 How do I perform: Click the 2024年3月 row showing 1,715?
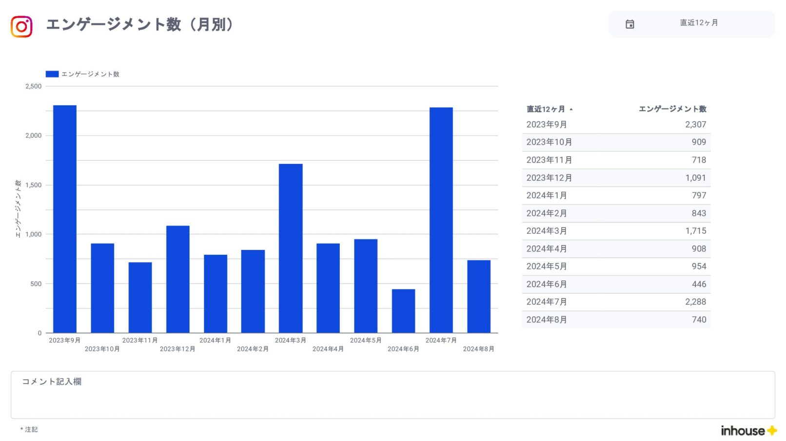click(x=616, y=231)
